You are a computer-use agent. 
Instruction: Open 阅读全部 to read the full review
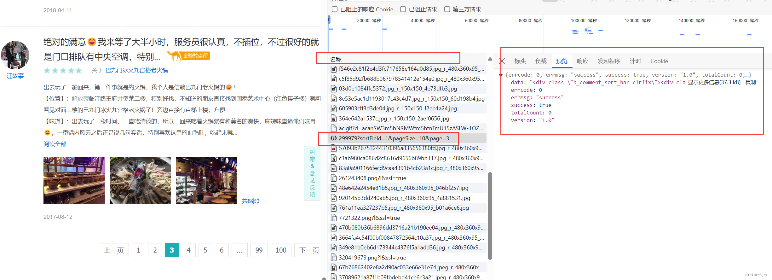point(55,144)
